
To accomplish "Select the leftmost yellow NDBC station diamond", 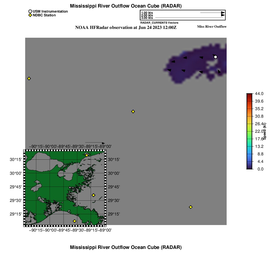I will 29,78.
